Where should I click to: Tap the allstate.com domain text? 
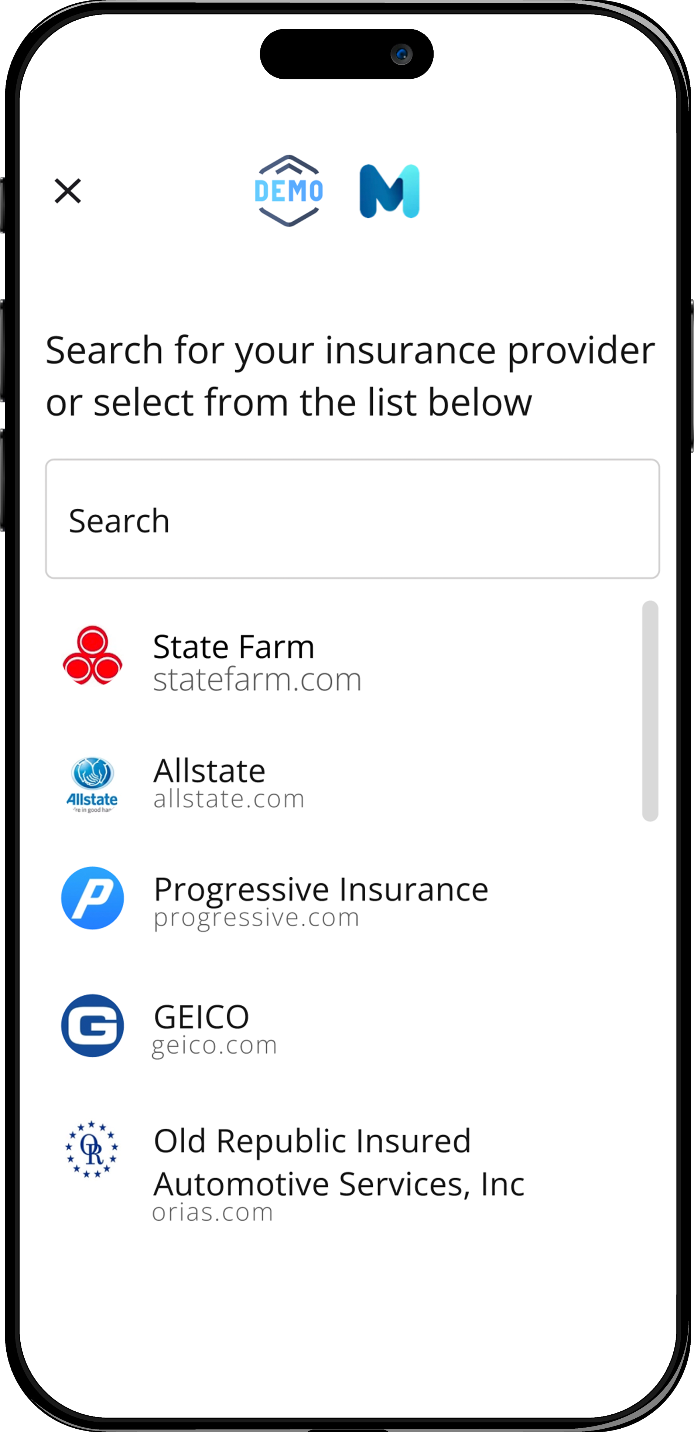[x=229, y=799]
